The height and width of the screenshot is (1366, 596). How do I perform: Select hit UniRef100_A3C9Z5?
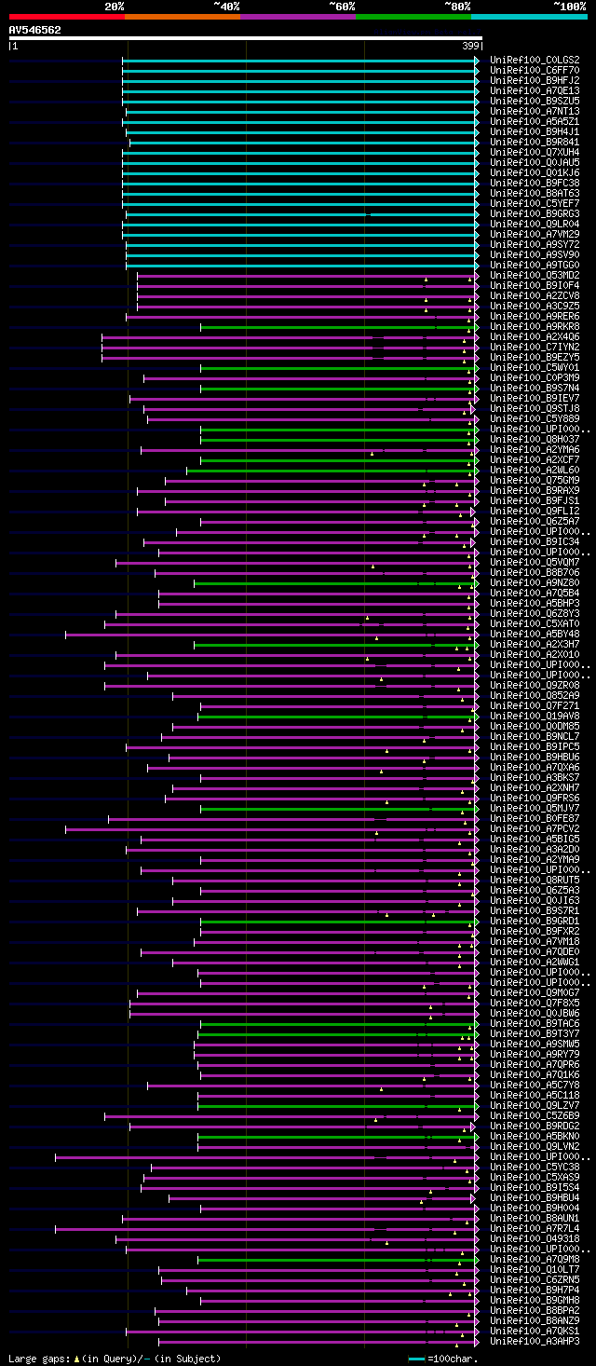tap(534, 307)
